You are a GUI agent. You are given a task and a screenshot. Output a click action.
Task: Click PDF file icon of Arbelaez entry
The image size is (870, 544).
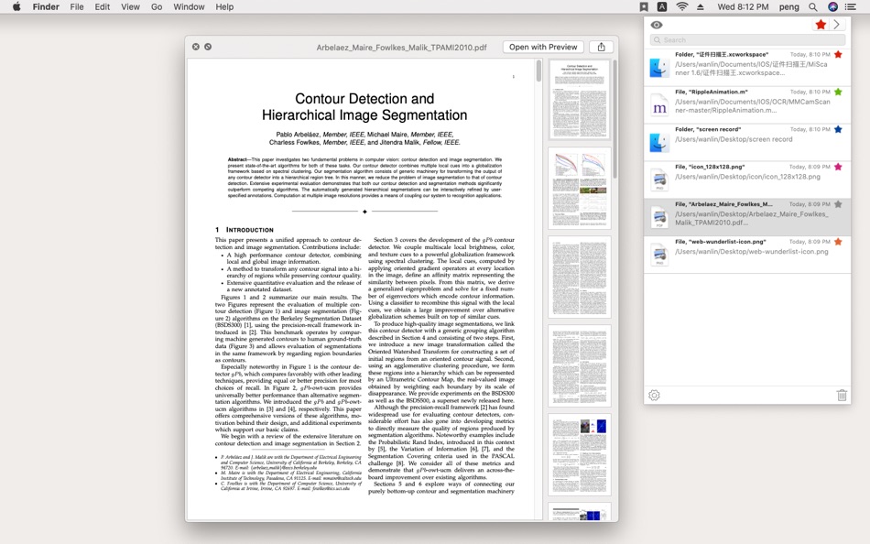pyautogui.click(x=659, y=217)
